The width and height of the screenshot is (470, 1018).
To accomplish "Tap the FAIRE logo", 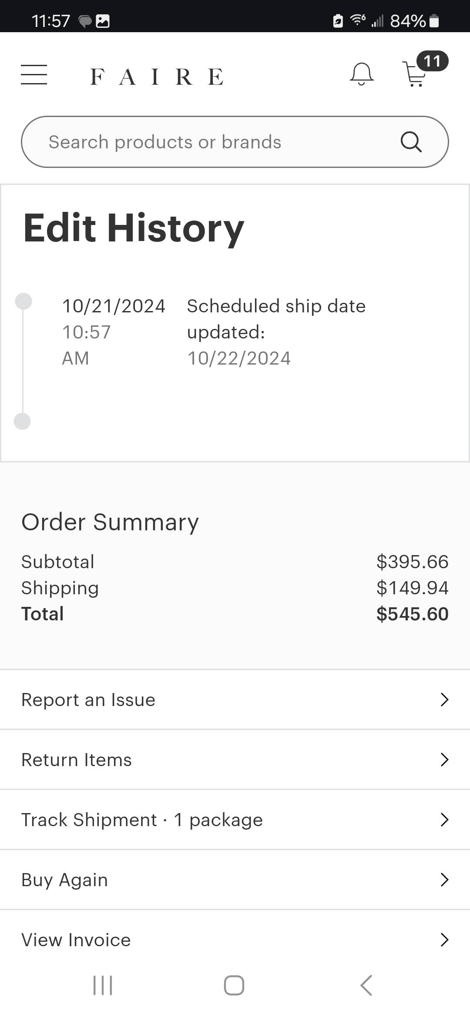I will coord(157,77).
